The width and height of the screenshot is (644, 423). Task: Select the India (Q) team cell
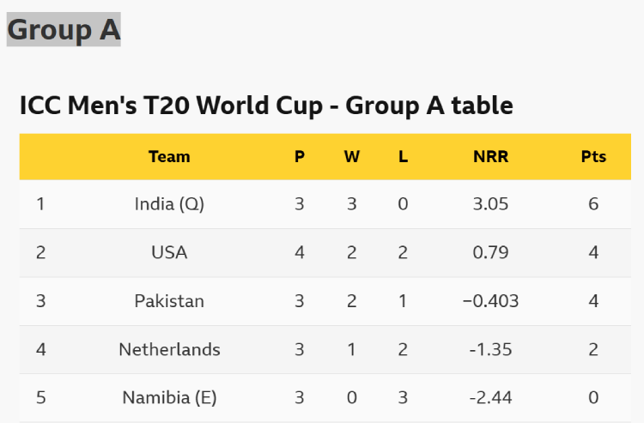click(x=169, y=204)
